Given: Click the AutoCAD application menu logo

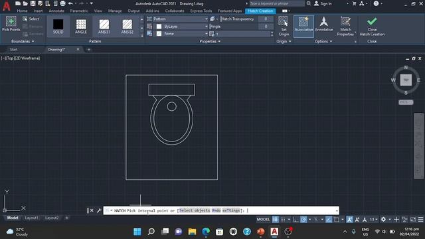Looking at the screenshot, I should (x=6, y=6).
